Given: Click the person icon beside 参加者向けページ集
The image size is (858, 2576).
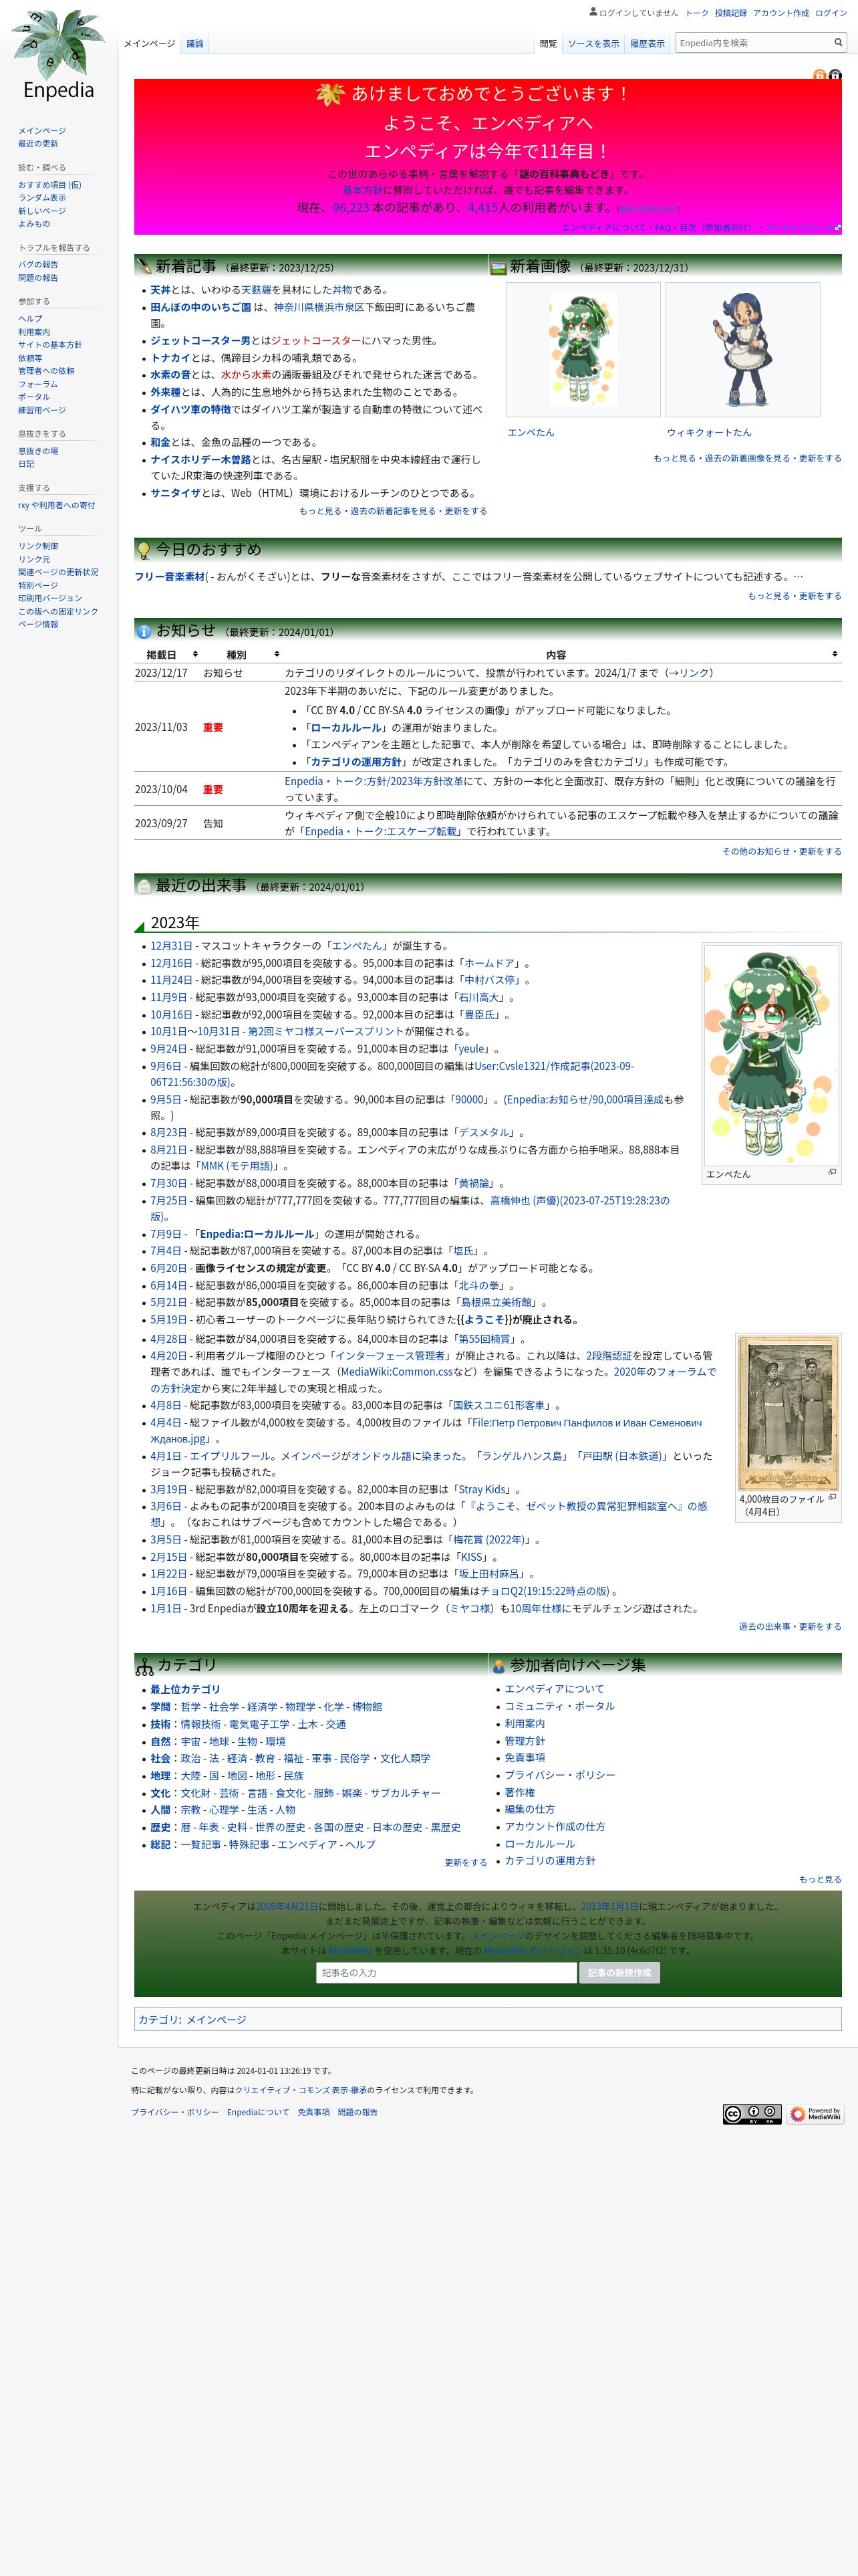Looking at the screenshot, I should [x=497, y=1666].
